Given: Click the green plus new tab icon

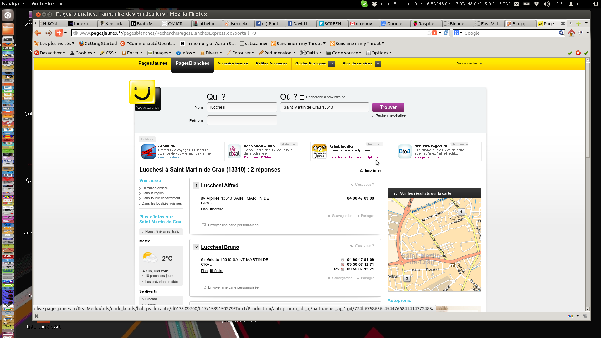Looking at the screenshot, I should [578, 23].
